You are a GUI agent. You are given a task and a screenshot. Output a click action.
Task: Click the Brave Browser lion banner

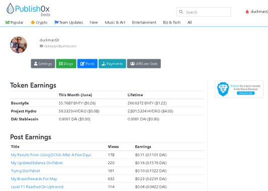(x=239, y=89)
